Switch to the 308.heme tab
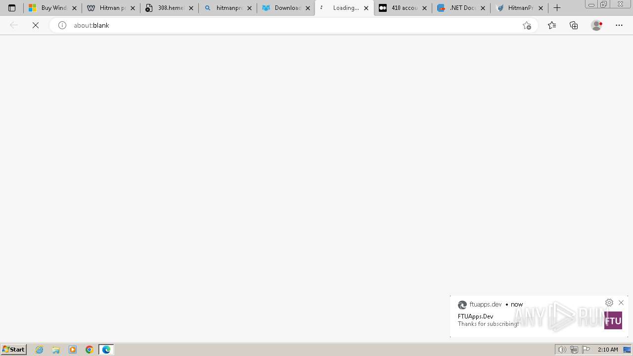 (169, 8)
